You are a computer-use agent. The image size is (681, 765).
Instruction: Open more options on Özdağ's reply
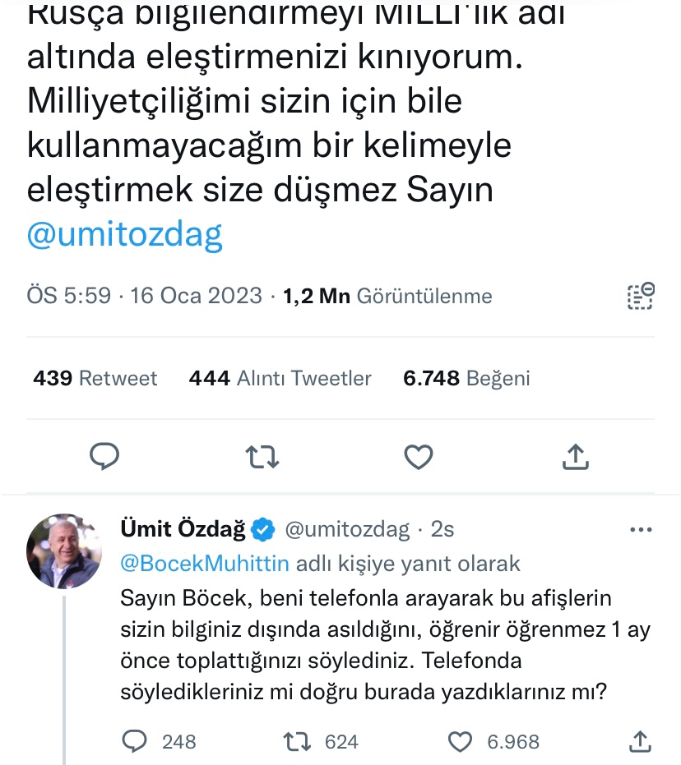point(640,530)
